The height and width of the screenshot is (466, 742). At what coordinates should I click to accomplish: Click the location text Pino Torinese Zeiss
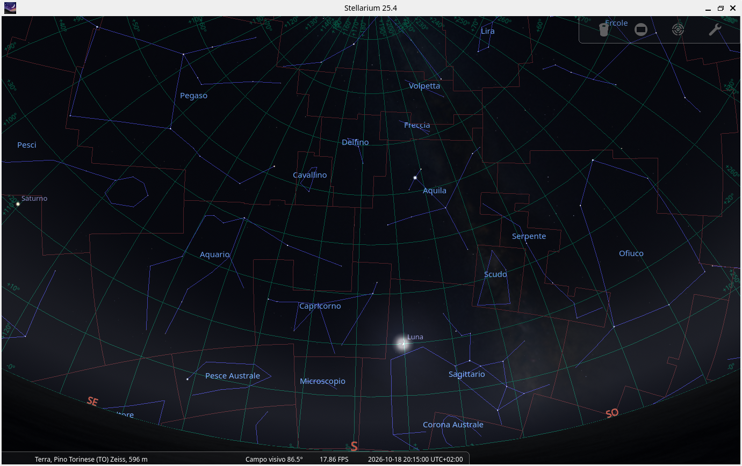(x=91, y=459)
